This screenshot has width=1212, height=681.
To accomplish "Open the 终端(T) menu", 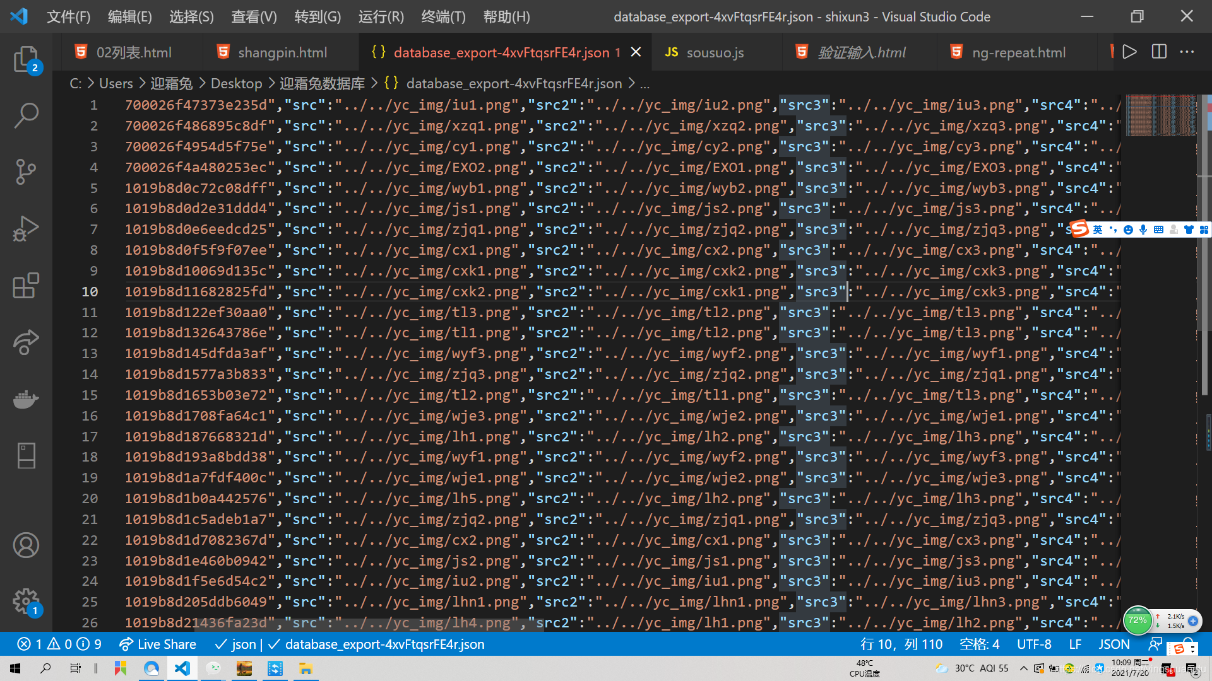I will pyautogui.click(x=444, y=17).
